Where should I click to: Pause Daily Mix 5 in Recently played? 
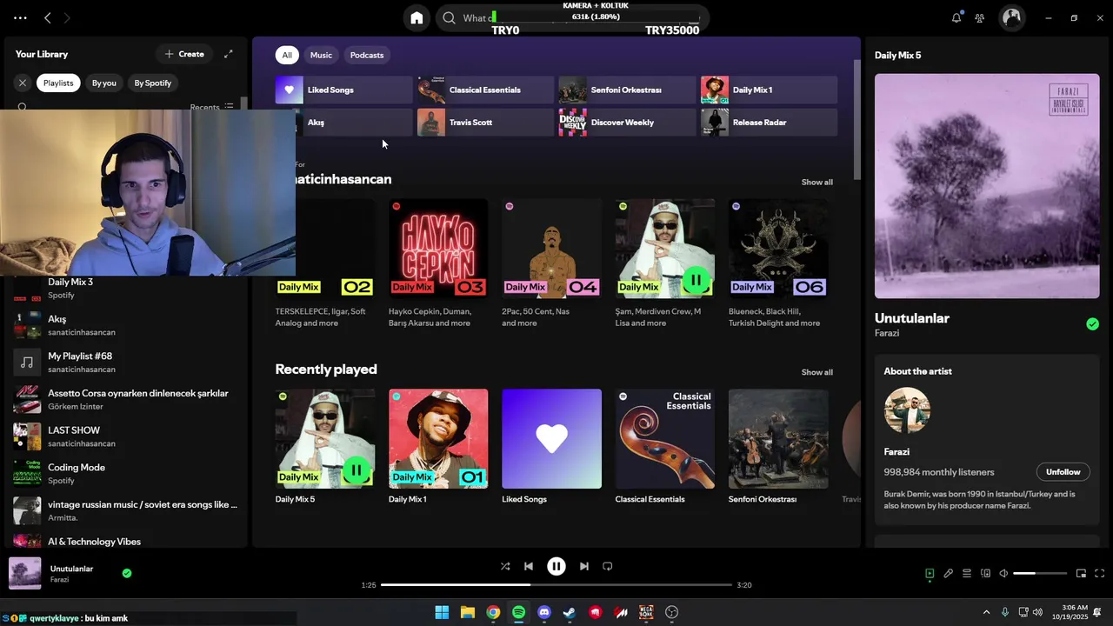(x=356, y=470)
